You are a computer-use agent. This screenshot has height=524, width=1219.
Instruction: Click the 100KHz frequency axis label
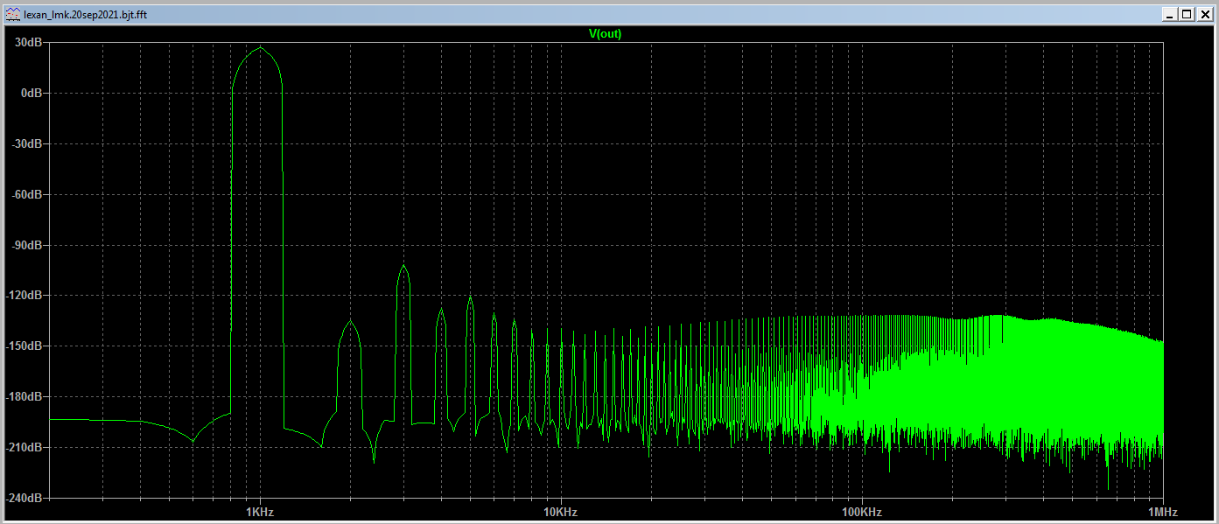tap(861, 512)
